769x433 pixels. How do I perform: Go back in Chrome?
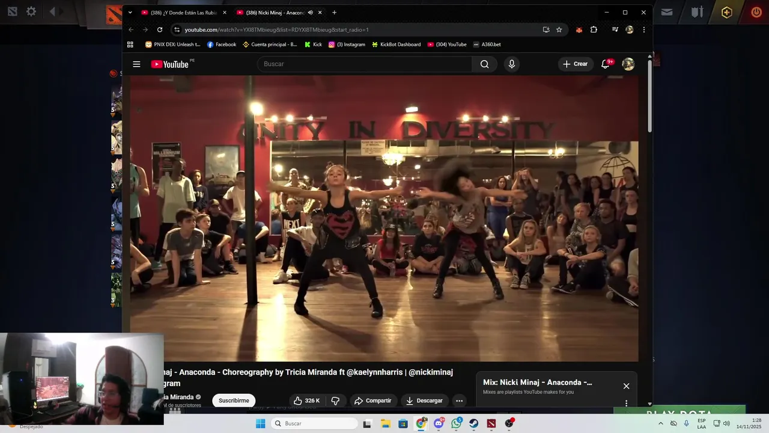(x=131, y=29)
